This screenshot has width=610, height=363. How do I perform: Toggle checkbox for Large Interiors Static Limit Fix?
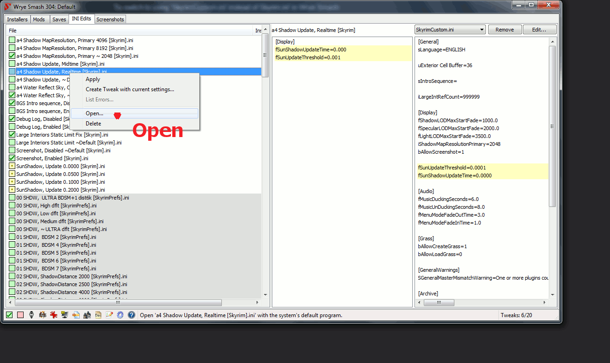coord(12,135)
